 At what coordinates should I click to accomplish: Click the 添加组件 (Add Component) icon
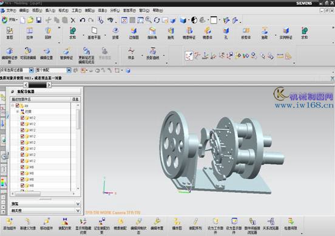tap(9, 224)
